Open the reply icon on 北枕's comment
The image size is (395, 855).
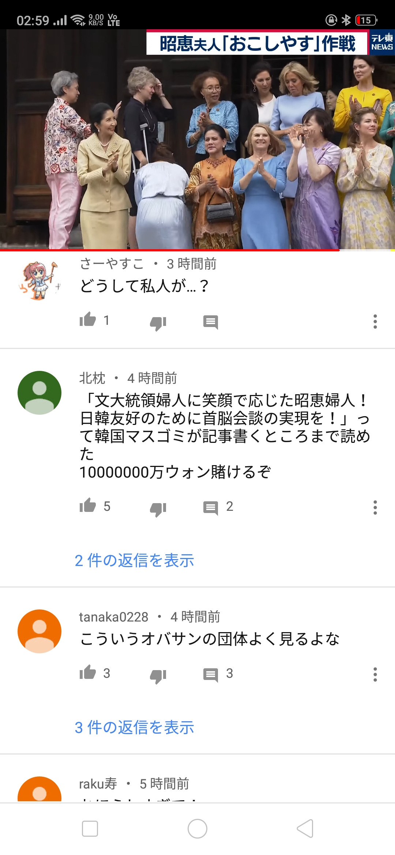(211, 508)
